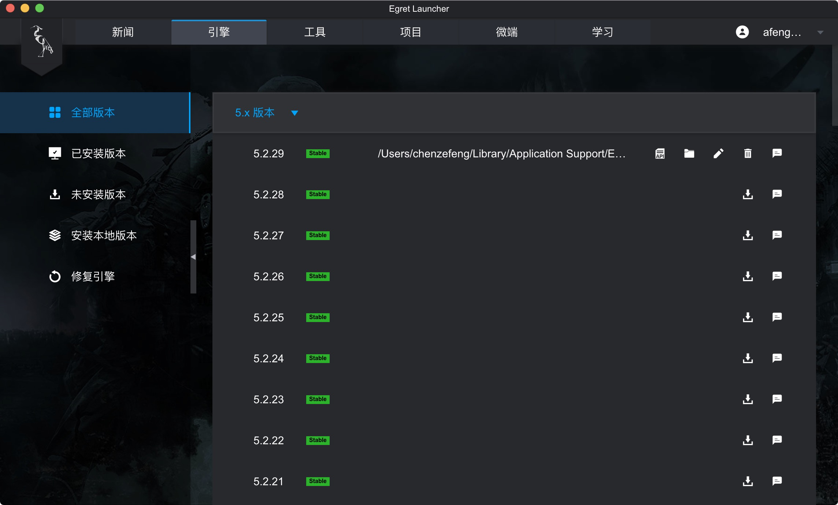Open the 5.2.29 install folder
This screenshot has height=505, width=838.
point(689,154)
